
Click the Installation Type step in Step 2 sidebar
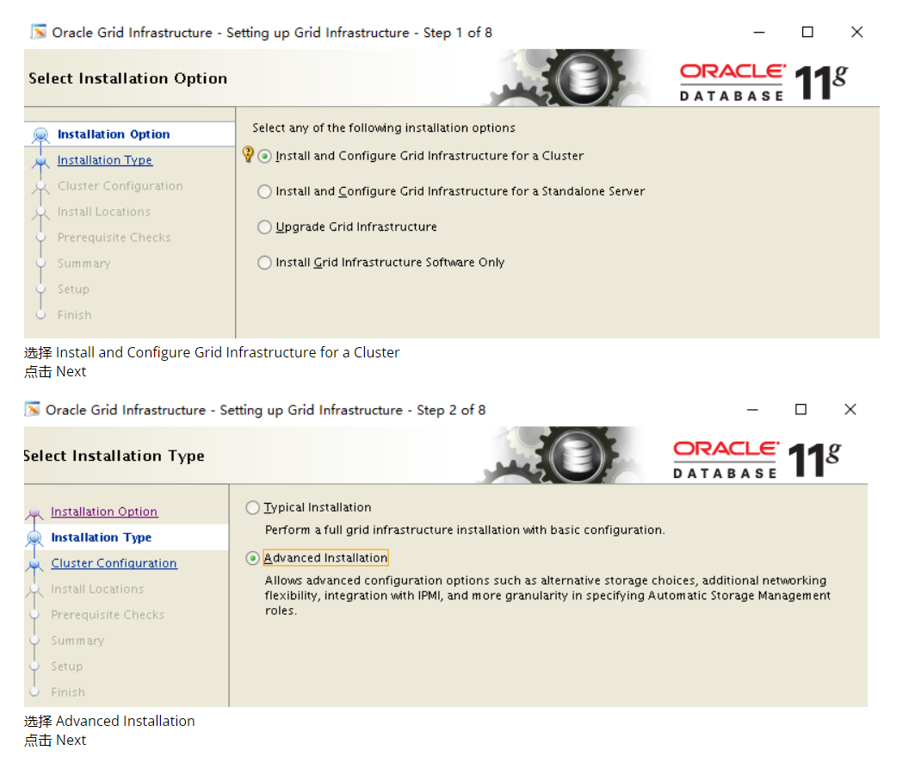tap(101, 537)
